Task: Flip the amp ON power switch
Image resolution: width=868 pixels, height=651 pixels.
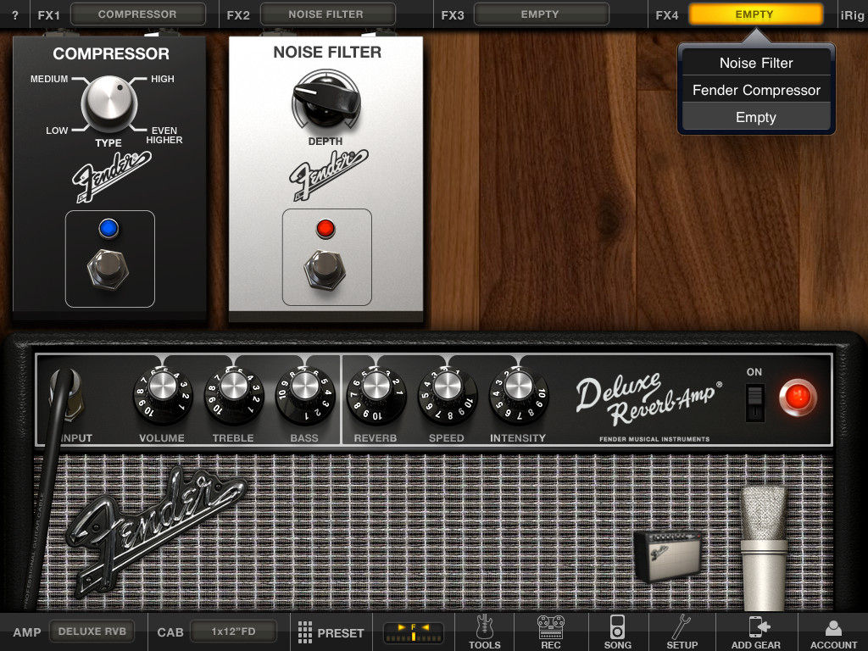Action: [754, 403]
